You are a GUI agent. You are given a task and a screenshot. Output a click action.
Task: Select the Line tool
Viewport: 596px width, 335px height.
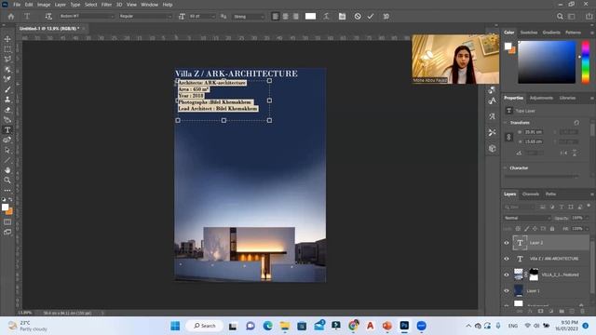pyautogui.click(x=7, y=160)
